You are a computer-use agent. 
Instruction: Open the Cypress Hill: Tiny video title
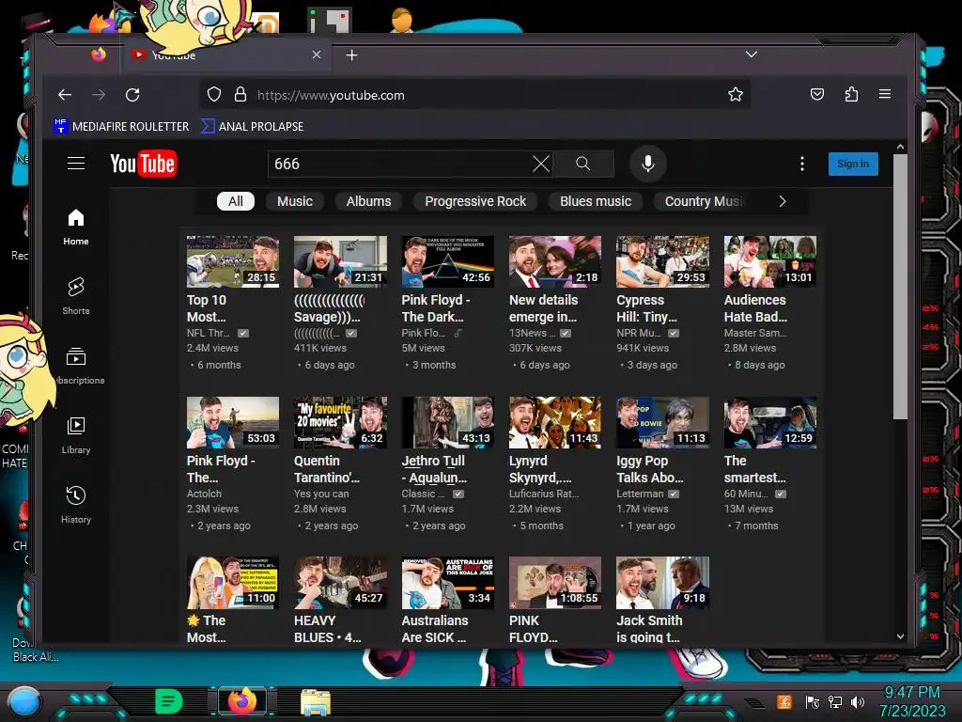pyautogui.click(x=647, y=308)
